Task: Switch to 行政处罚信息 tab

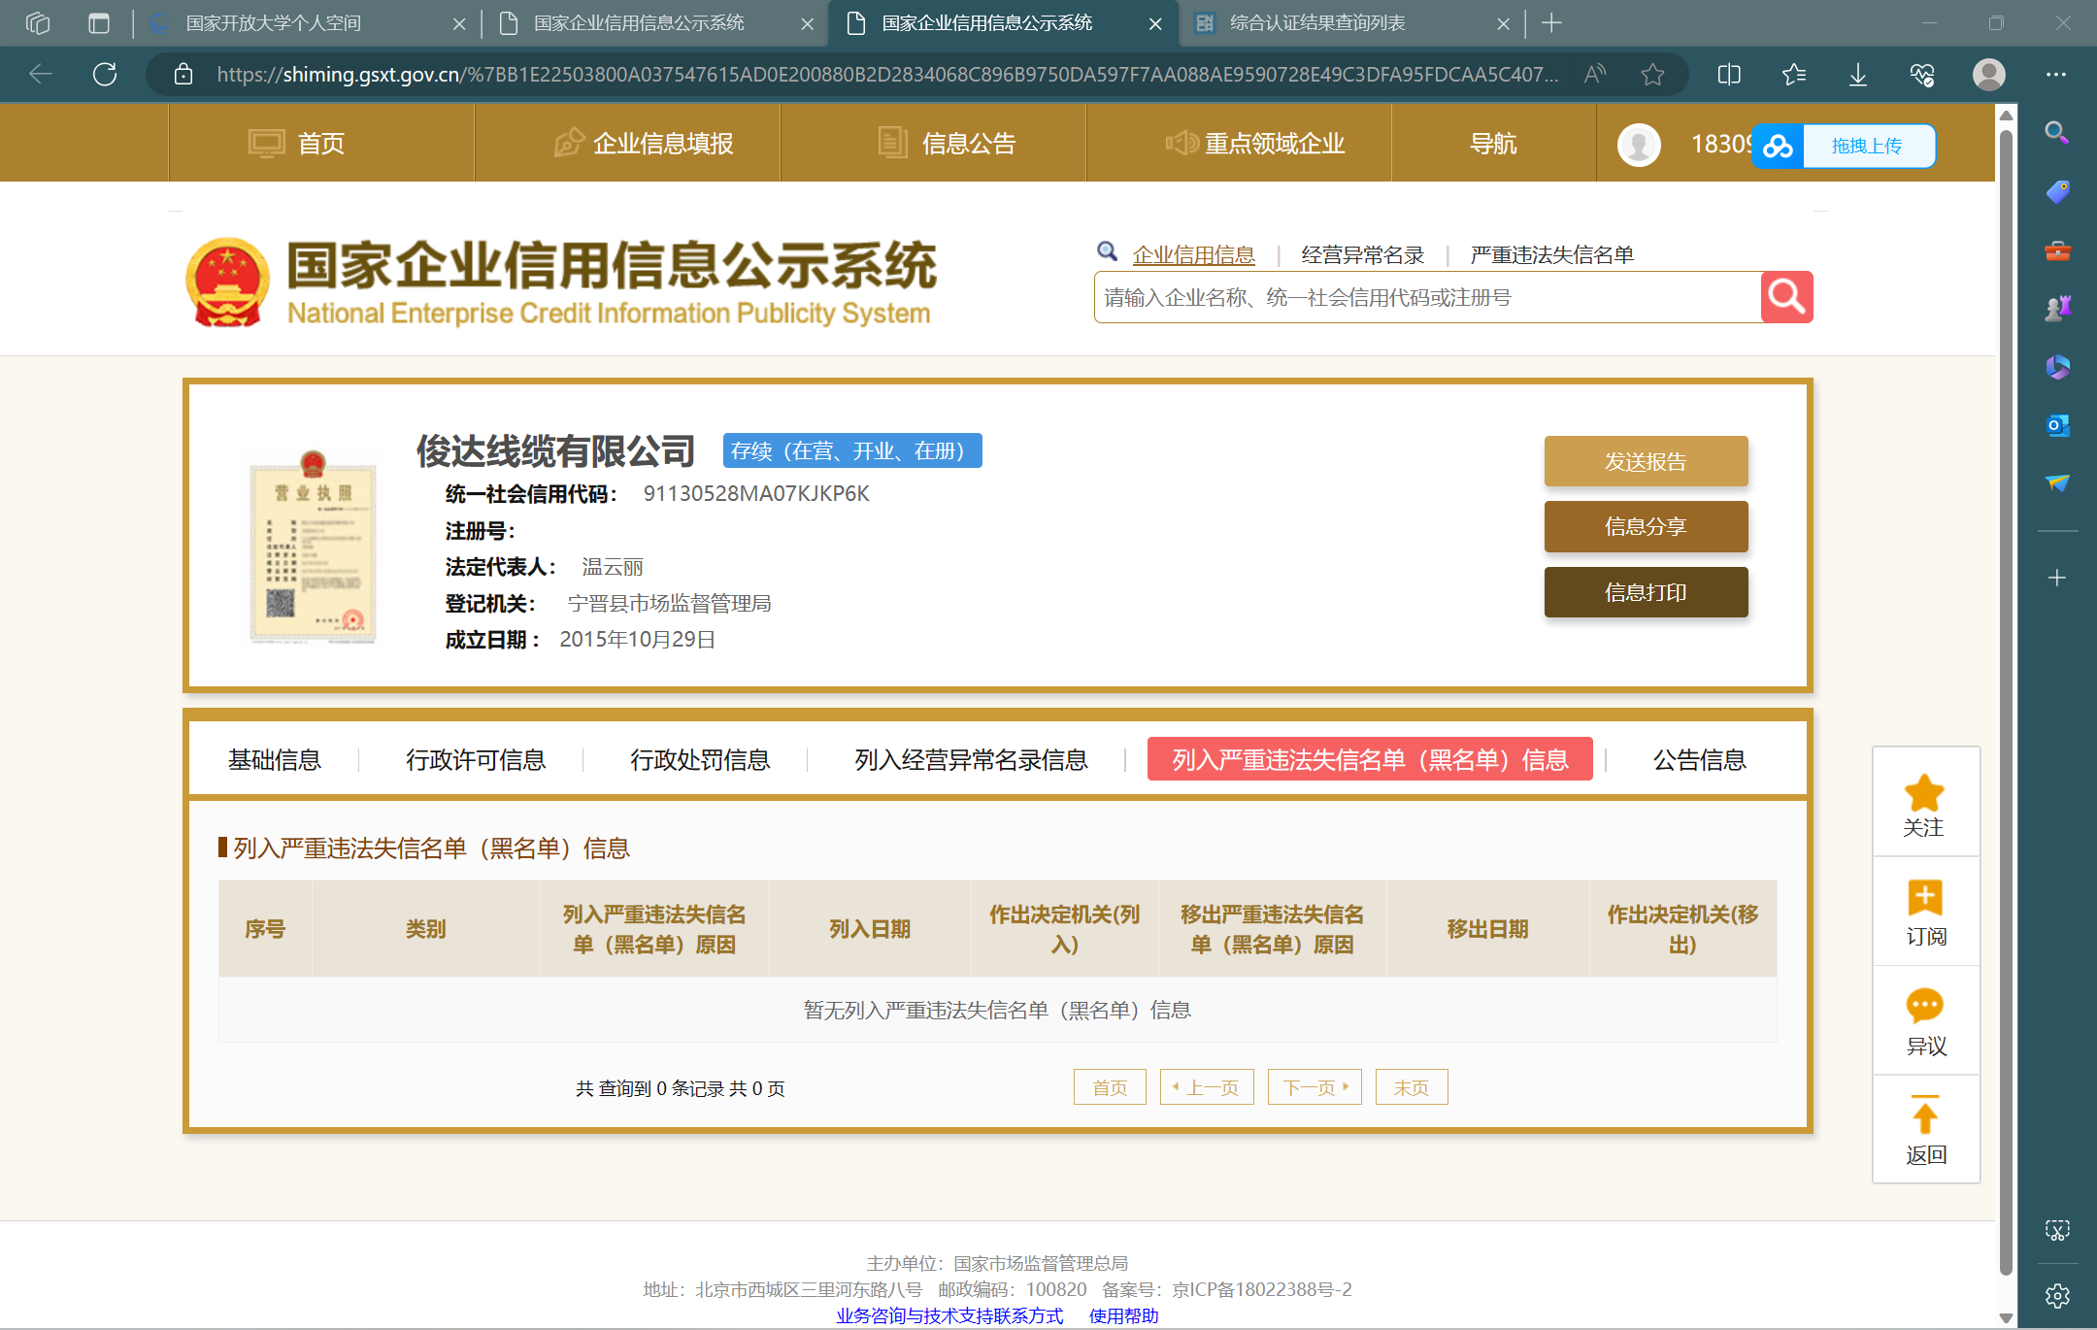Action: pos(700,759)
